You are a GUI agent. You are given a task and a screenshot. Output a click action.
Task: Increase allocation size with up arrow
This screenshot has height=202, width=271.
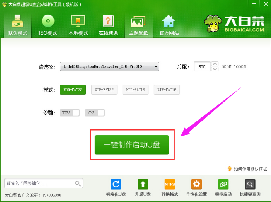point(215,64)
